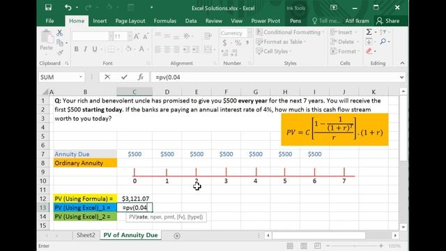Switch to the Page Layout tab
The width and height of the screenshot is (446, 251).
pyautogui.click(x=130, y=21)
